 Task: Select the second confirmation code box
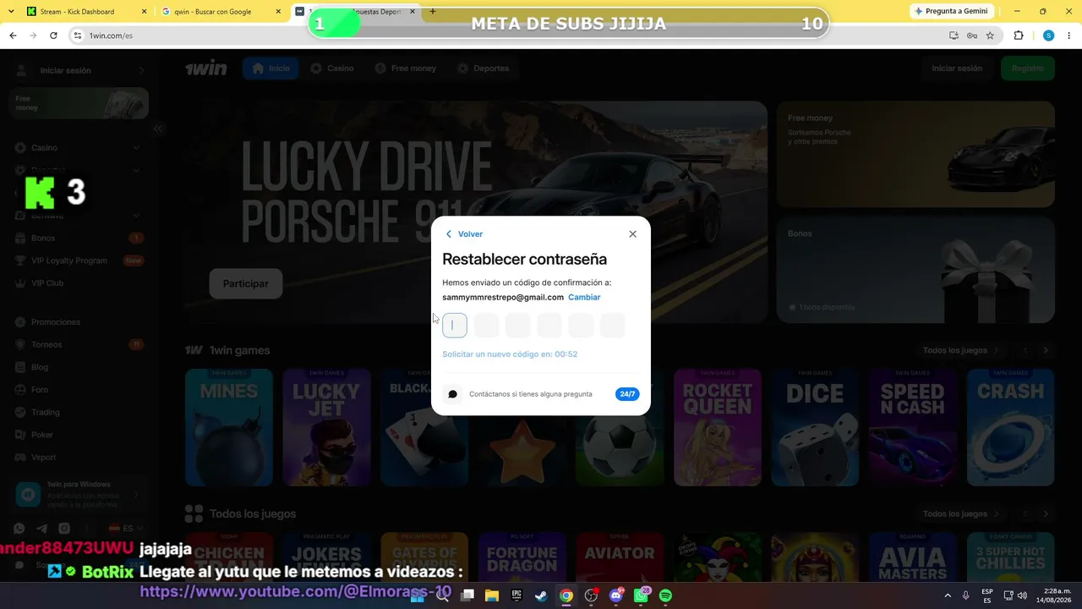(x=486, y=325)
